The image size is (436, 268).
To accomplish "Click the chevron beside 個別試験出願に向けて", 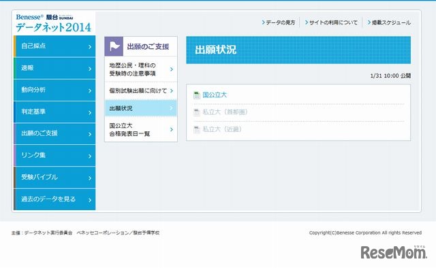I will point(172,91).
